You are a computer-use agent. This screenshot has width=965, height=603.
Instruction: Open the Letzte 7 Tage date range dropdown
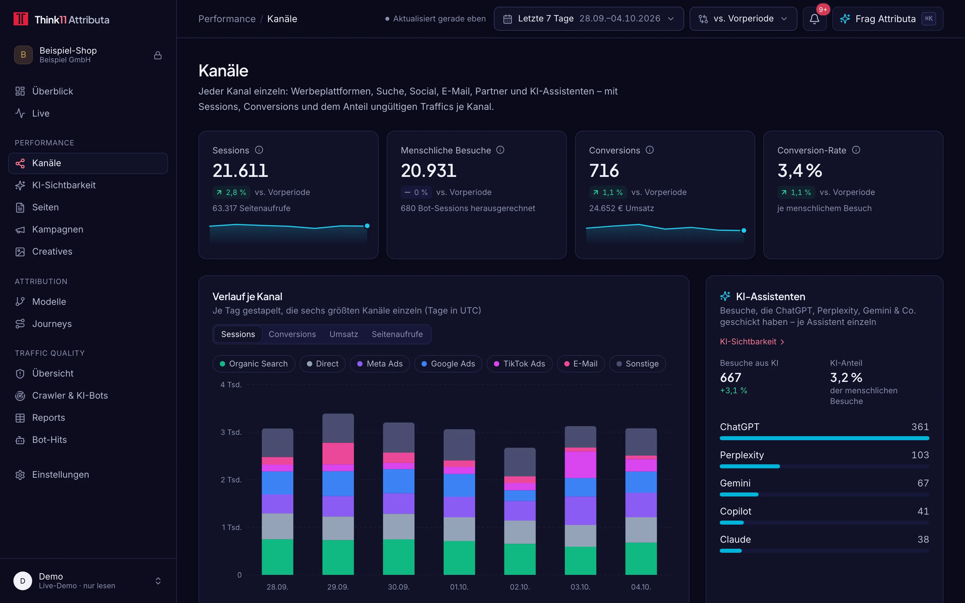pyautogui.click(x=589, y=19)
